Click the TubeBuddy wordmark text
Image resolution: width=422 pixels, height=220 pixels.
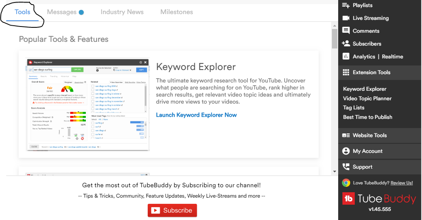[387, 199]
